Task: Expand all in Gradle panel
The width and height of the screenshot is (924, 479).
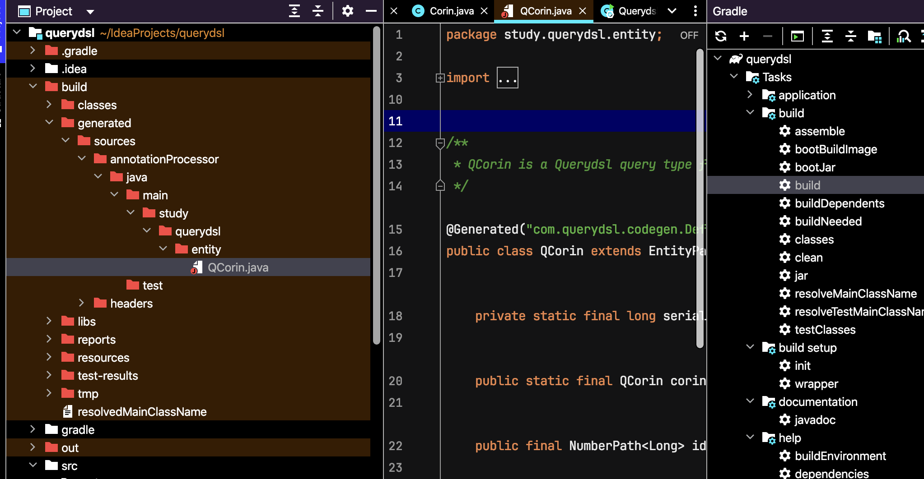Action: [x=827, y=36]
